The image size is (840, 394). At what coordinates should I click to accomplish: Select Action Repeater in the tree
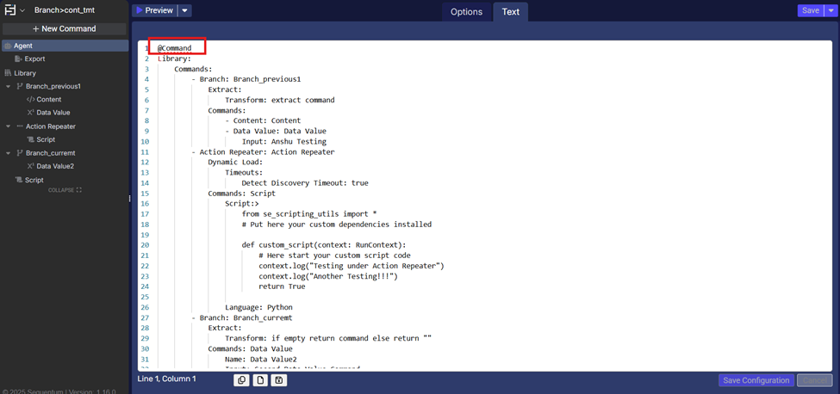[x=50, y=126]
